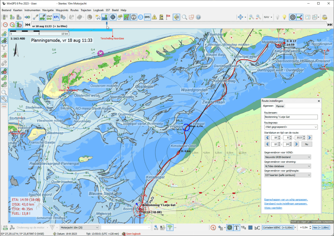Screen dimensions: 334x236
Task: Toggle the route edit pencil icon
Action: coord(42,17)
